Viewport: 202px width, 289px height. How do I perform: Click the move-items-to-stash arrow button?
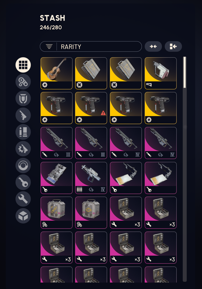pos(173,46)
